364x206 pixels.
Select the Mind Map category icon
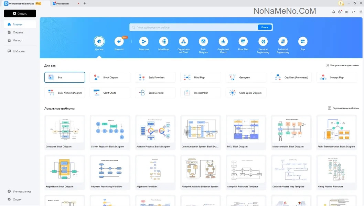coord(163,42)
